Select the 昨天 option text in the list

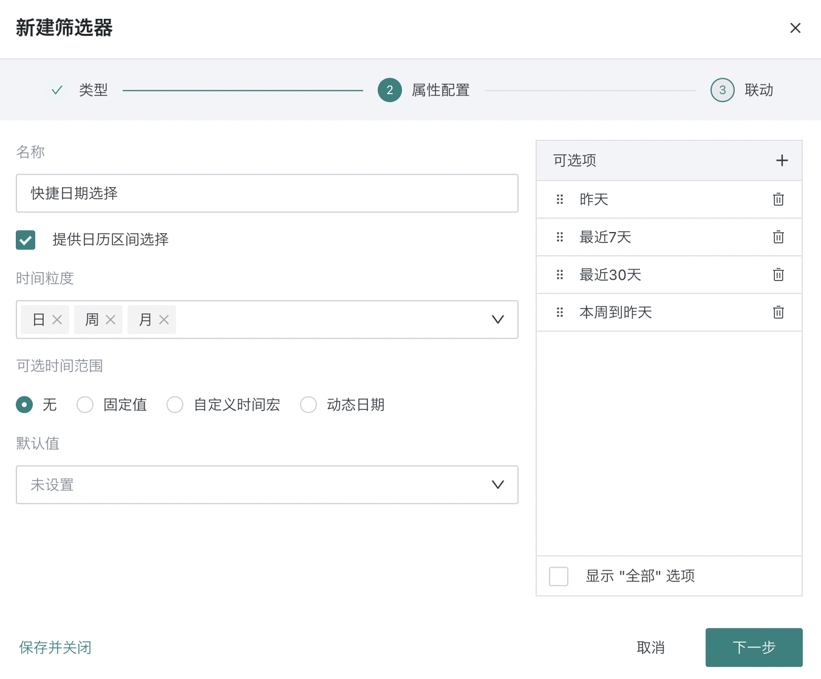pos(594,199)
